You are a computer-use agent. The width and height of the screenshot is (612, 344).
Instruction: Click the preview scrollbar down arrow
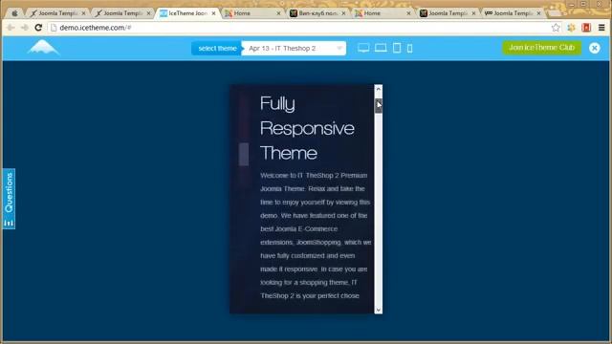point(379,310)
